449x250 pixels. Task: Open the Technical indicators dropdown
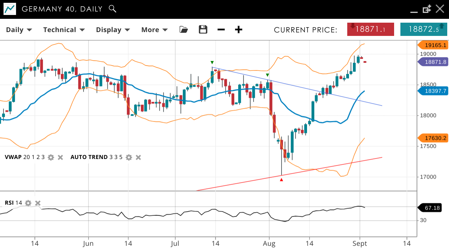(64, 30)
